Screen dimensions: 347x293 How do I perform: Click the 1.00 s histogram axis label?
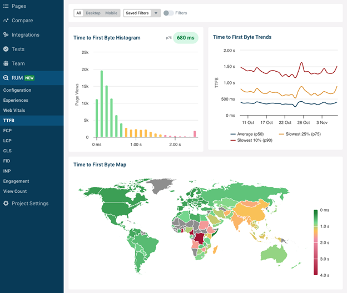(136, 145)
